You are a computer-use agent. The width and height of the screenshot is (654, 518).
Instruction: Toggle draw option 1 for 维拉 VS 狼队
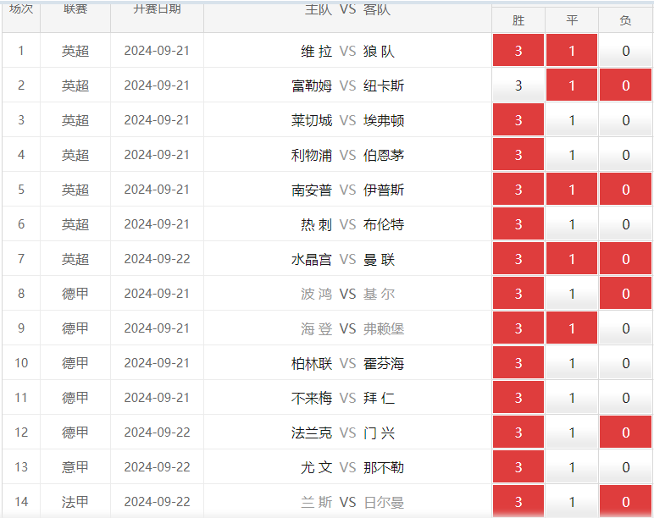pos(572,51)
